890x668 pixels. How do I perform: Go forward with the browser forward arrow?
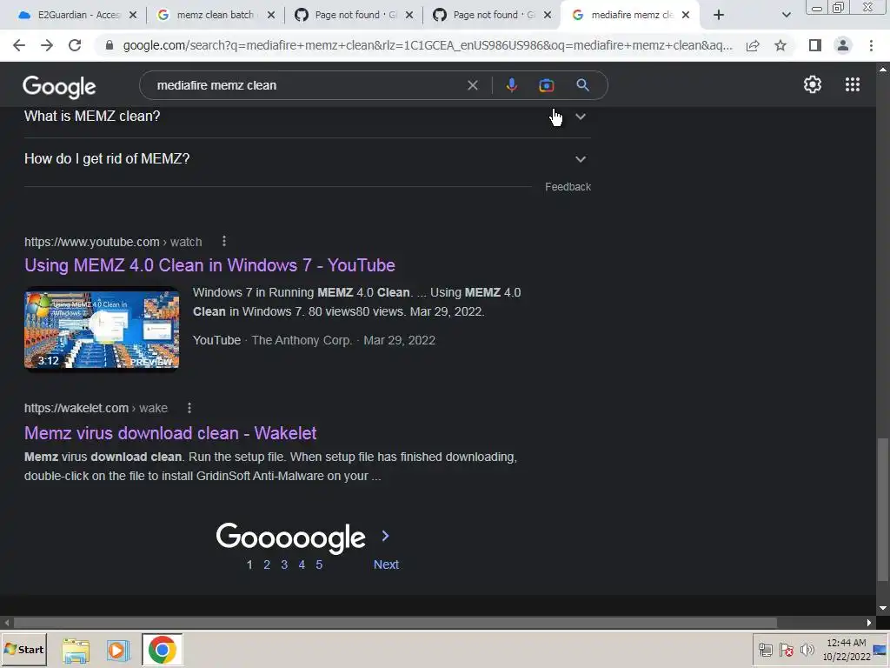pyautogui.click(x=47, y=45)
